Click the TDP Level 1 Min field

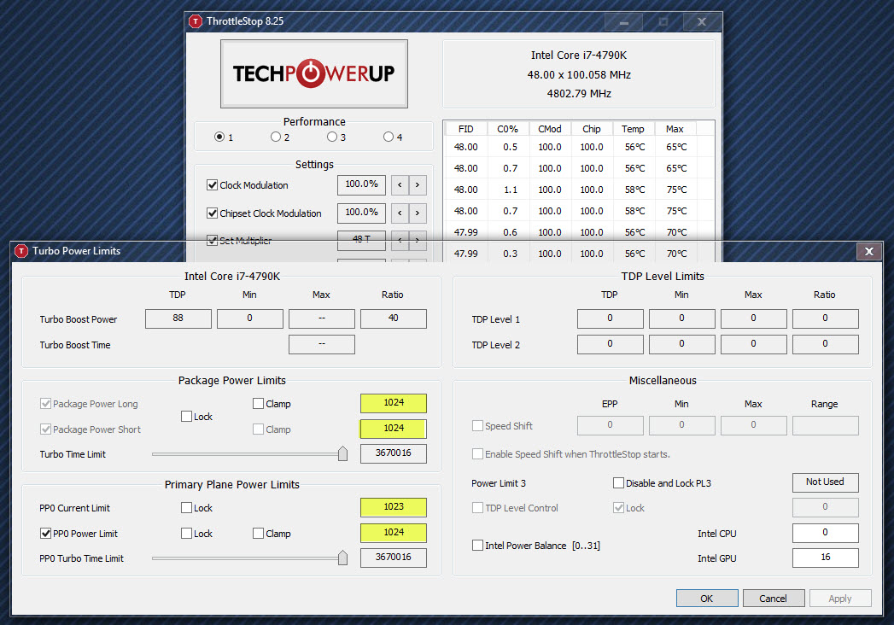(682, 318)
